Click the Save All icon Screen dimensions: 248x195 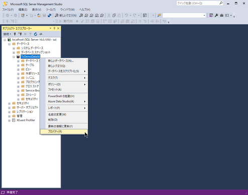[x=49, y=16]
